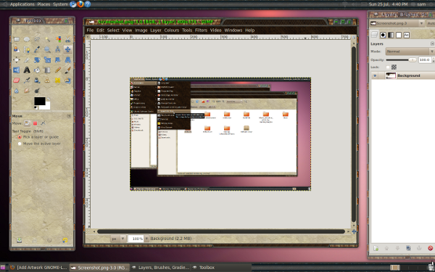Select the Blur/Sharpen droplet tool
The image size is (435, 272).
(17, 91)
